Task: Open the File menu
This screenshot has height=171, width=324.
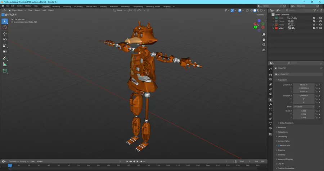Action: pos(7,6)
